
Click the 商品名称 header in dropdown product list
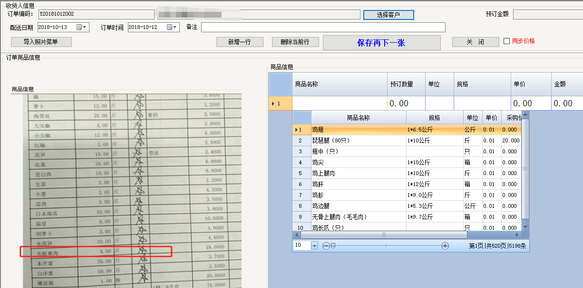[x=359, y=118]
